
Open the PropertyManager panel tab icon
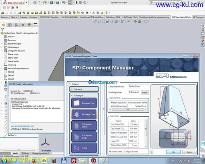point(10,25)
